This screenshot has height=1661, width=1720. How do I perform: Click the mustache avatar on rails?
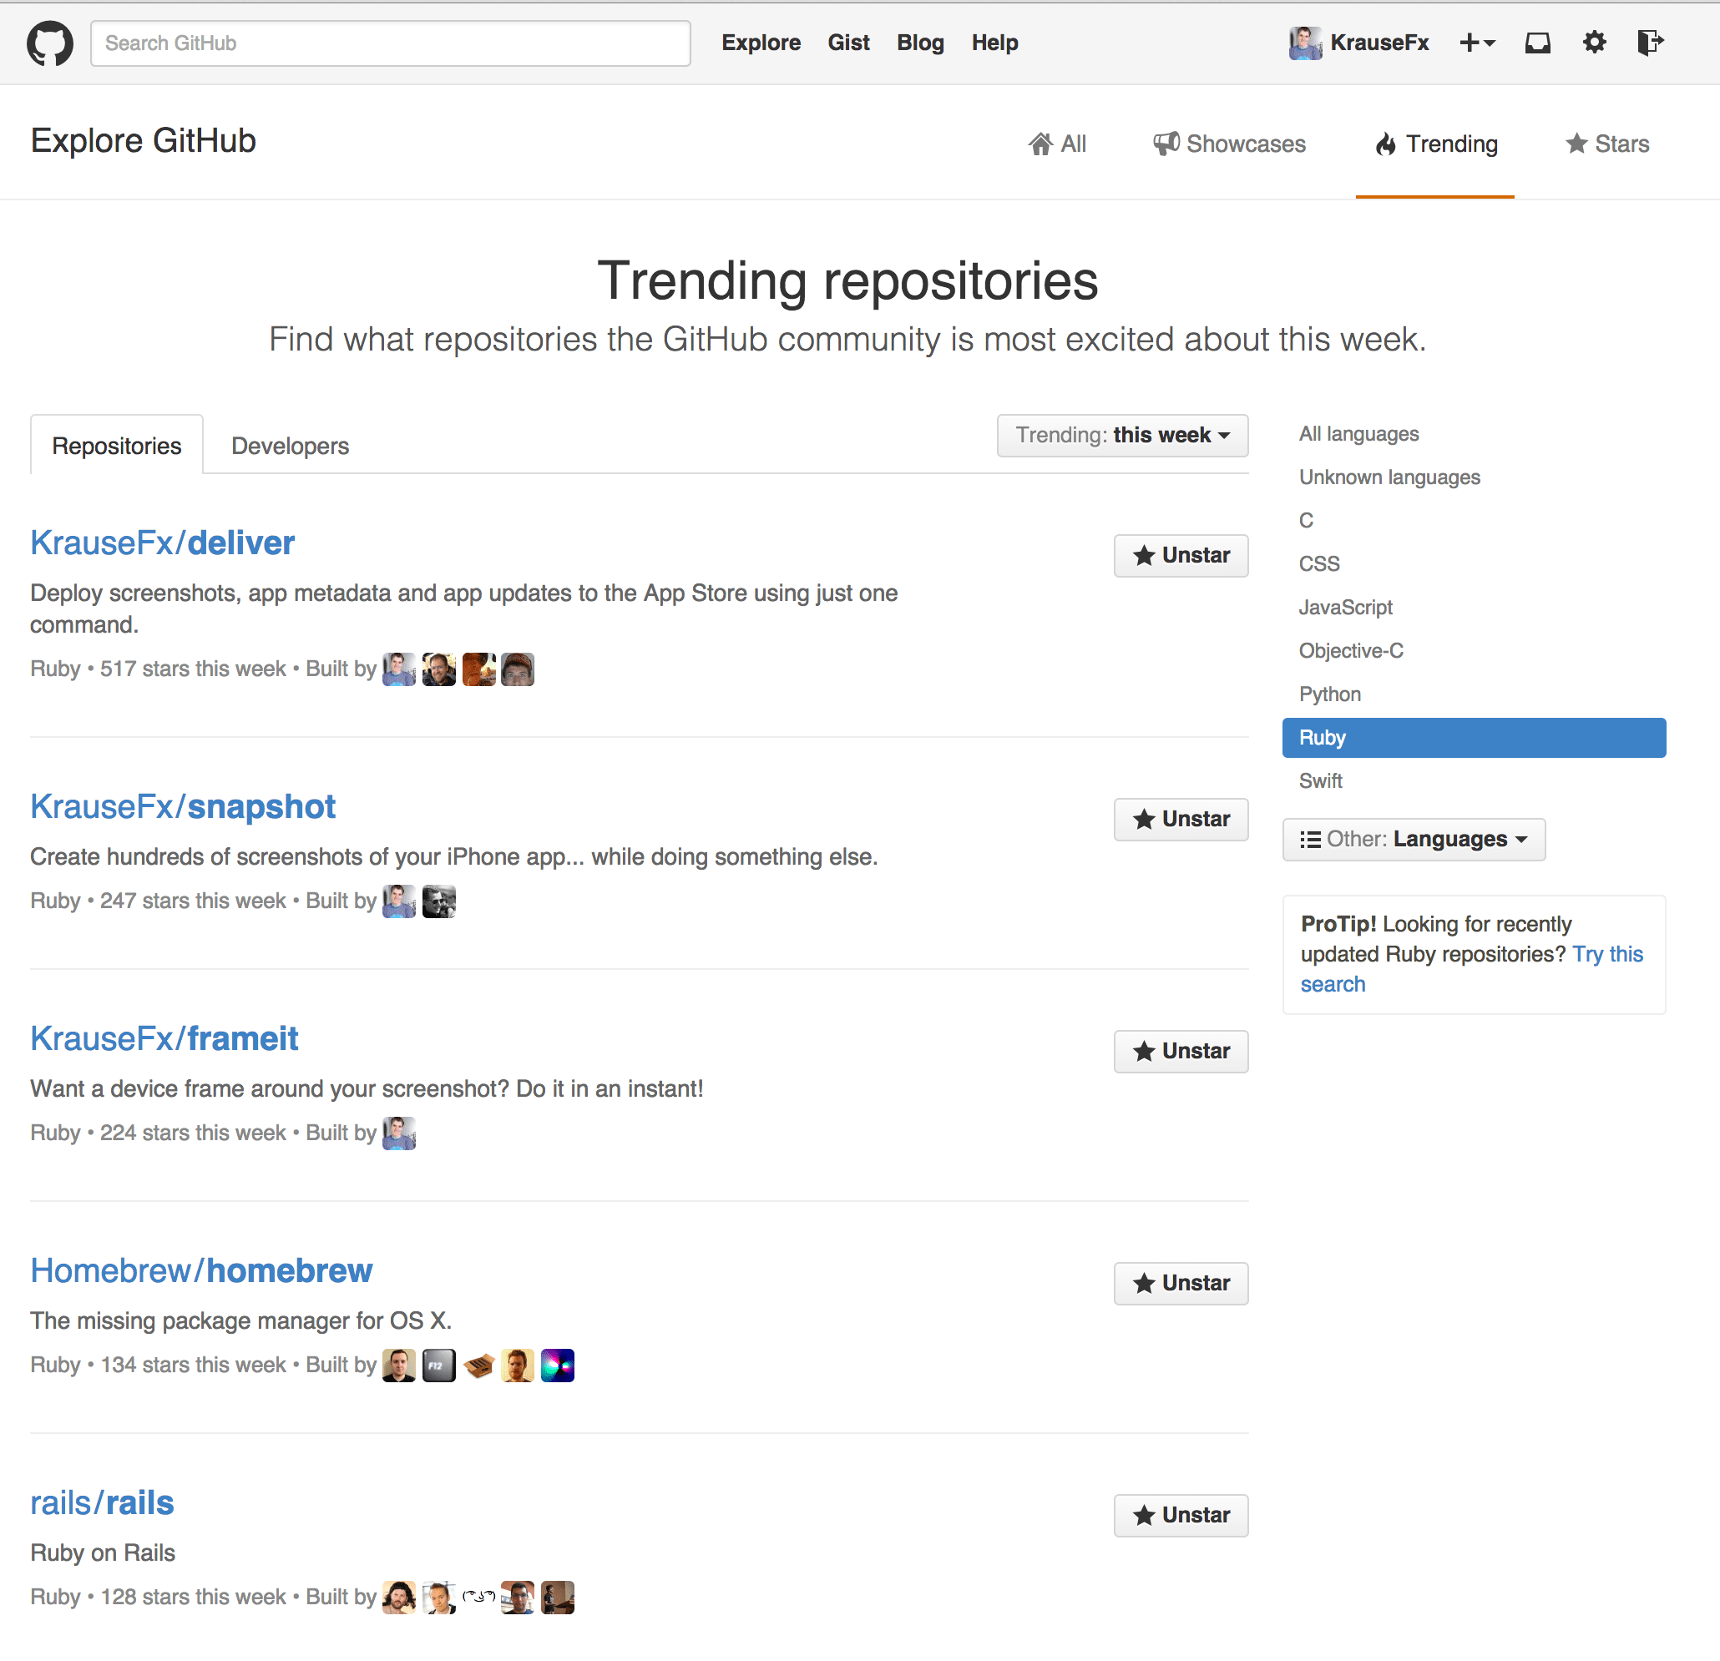[478, 1598]
